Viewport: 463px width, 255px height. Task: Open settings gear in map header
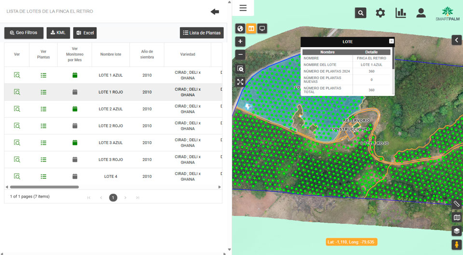click(380, 13)
